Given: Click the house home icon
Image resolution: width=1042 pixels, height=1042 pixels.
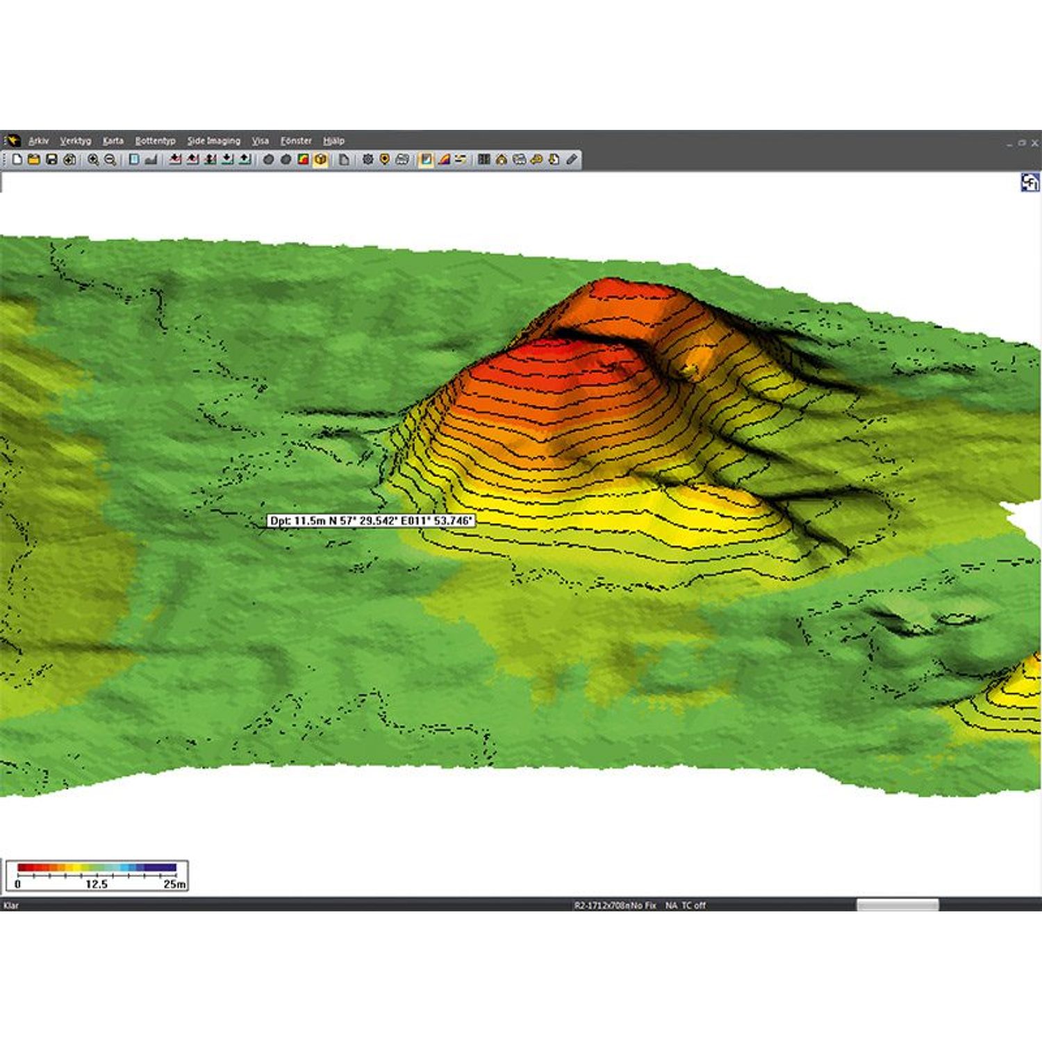Looking at the screenshot, I should (502, 160).
